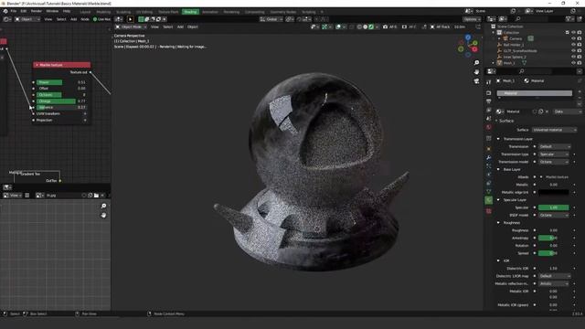Toggle camera view icon in the 3D viewport
Screen dimensions: 585x329
click(x=476, y=81)
